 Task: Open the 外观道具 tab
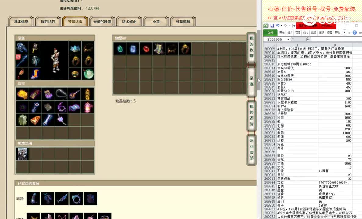coord(183,21)
